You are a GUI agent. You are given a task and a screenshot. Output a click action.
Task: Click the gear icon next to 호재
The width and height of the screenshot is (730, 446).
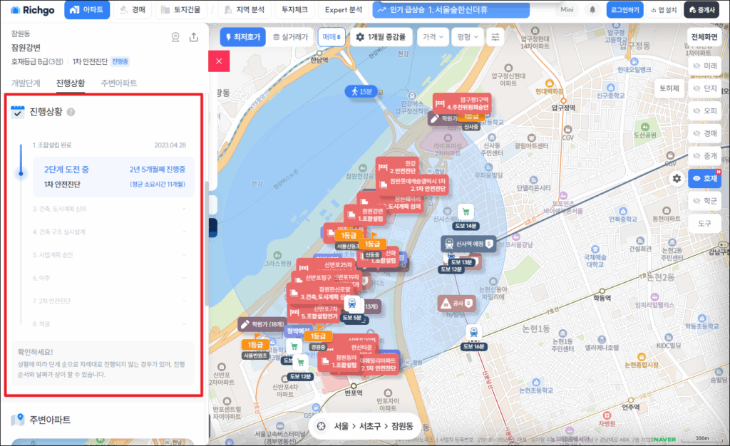point(677,178)
